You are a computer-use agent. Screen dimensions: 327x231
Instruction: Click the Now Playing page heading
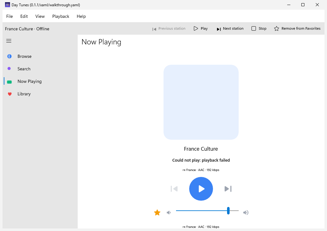tap(101, 42)
